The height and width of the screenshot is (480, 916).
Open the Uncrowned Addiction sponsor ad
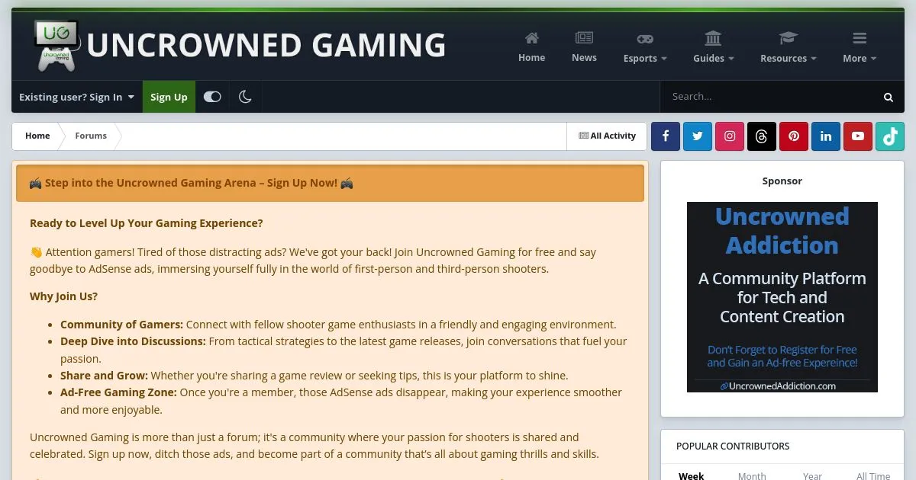coord(782,297)
